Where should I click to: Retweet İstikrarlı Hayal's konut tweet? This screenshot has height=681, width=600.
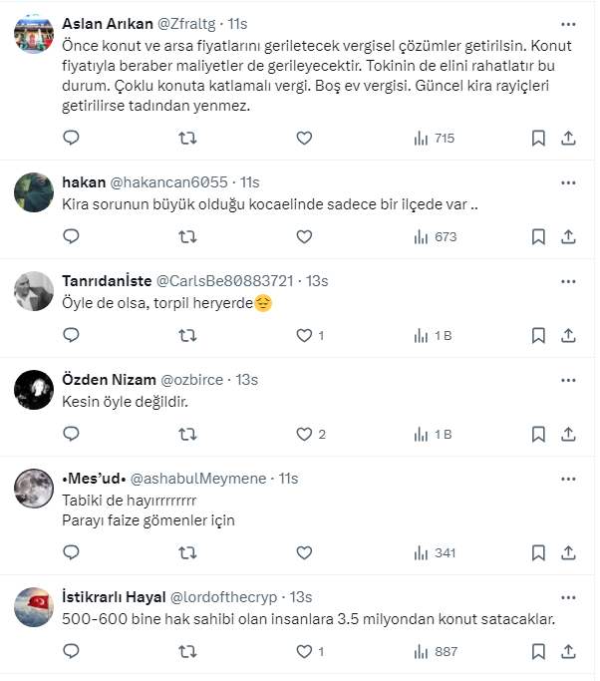pyautogui.click(x=186, y=652)
